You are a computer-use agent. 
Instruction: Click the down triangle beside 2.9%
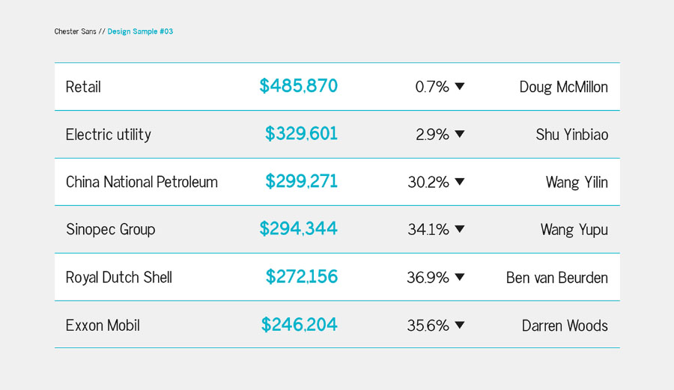[x=460, y=134]
